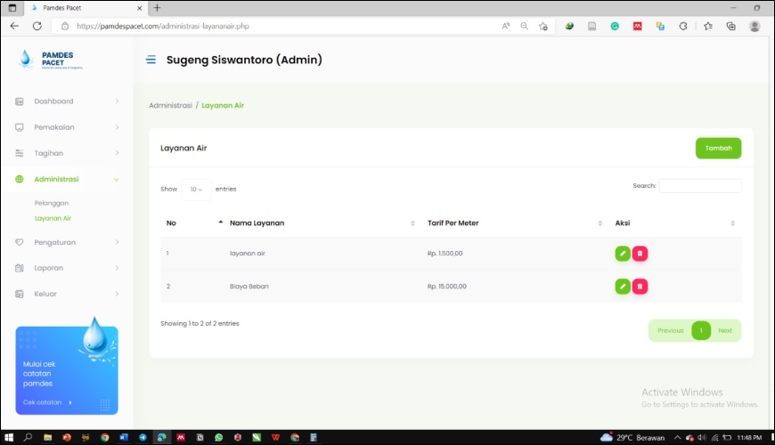
Task: Sort table by the No column header
Action: 192,222
